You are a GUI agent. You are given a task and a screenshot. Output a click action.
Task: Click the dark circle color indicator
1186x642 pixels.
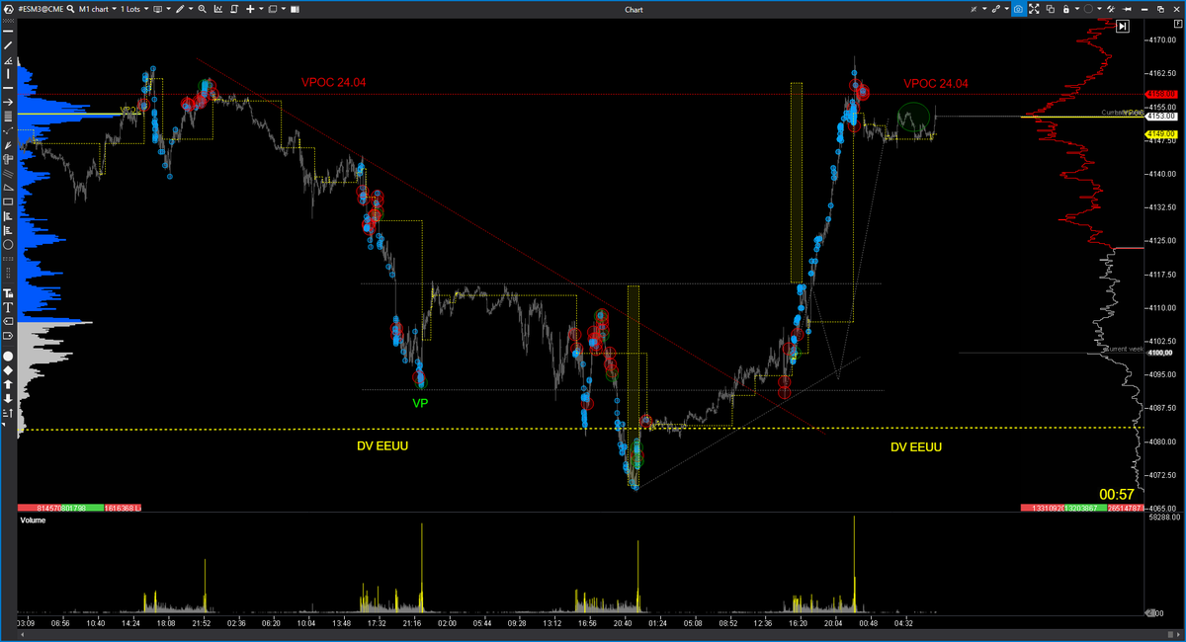[x=1088, y=9]
